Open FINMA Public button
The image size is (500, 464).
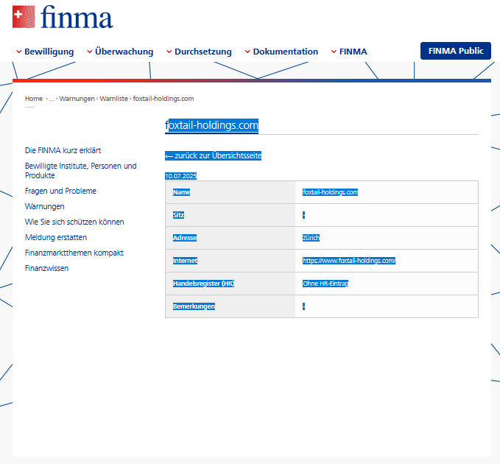456,51
